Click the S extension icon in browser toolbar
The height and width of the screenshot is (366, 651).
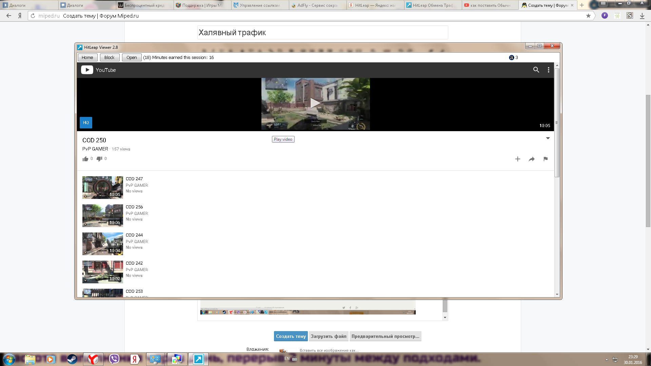[630, 16]
